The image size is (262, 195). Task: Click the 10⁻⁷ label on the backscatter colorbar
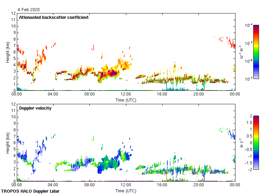click(x=248, y=79)
